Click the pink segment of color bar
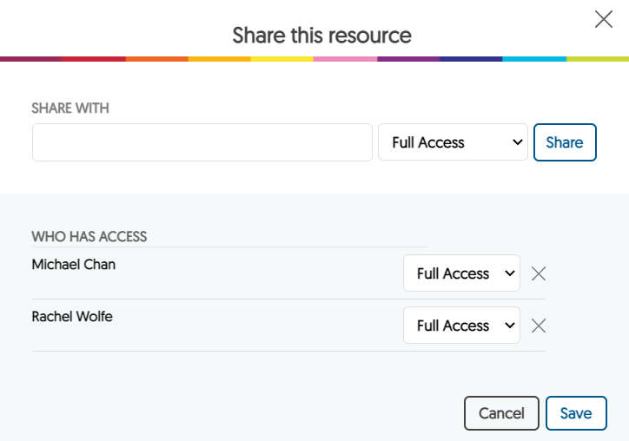The width and height of the screenshot is (629, 441). (x=345, y=59)
